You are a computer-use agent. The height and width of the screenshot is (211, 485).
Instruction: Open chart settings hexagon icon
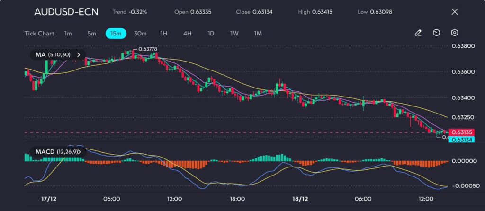click(455, 33)
